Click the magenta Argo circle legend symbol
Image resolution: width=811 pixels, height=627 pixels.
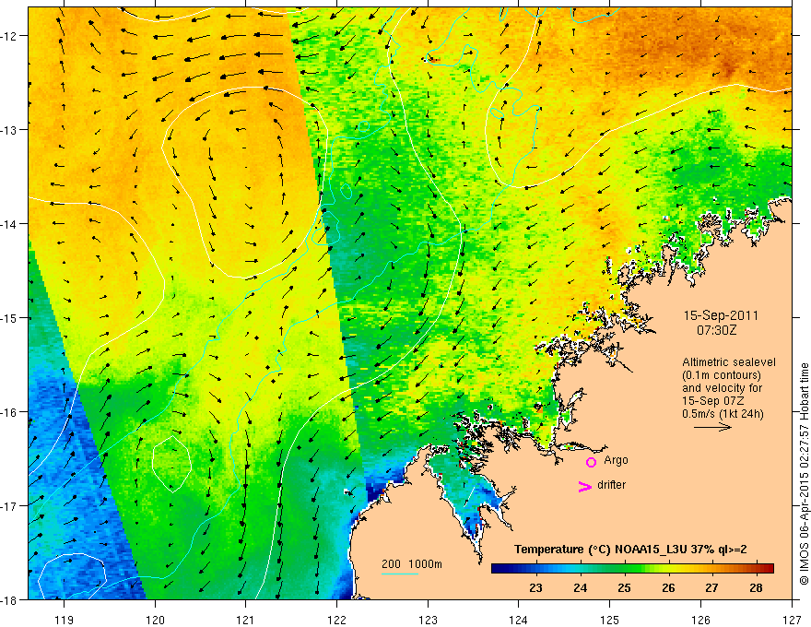click(x=591, y=462)
